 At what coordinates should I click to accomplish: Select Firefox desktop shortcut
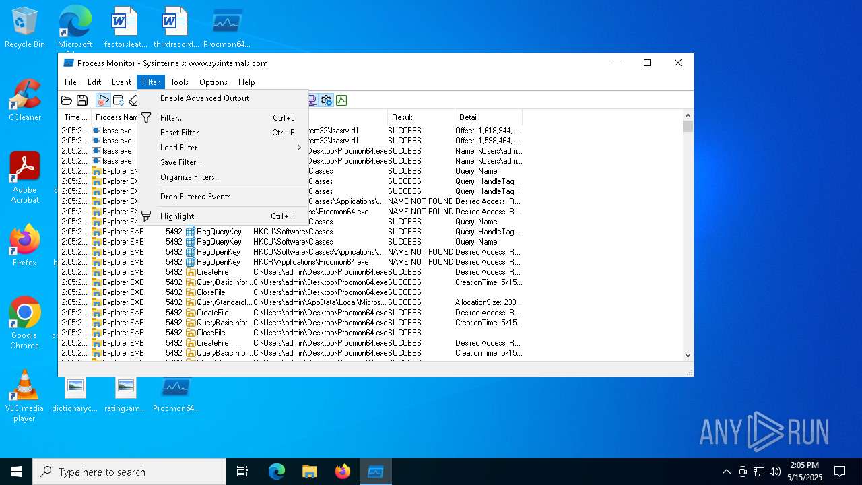(25, 246)
